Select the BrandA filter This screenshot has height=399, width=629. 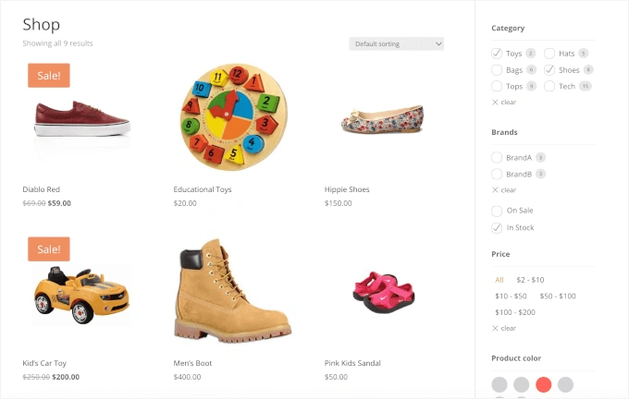pos(497,157)
